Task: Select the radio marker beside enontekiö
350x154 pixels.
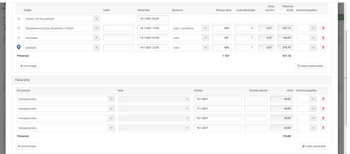Action: click(19, 38)
